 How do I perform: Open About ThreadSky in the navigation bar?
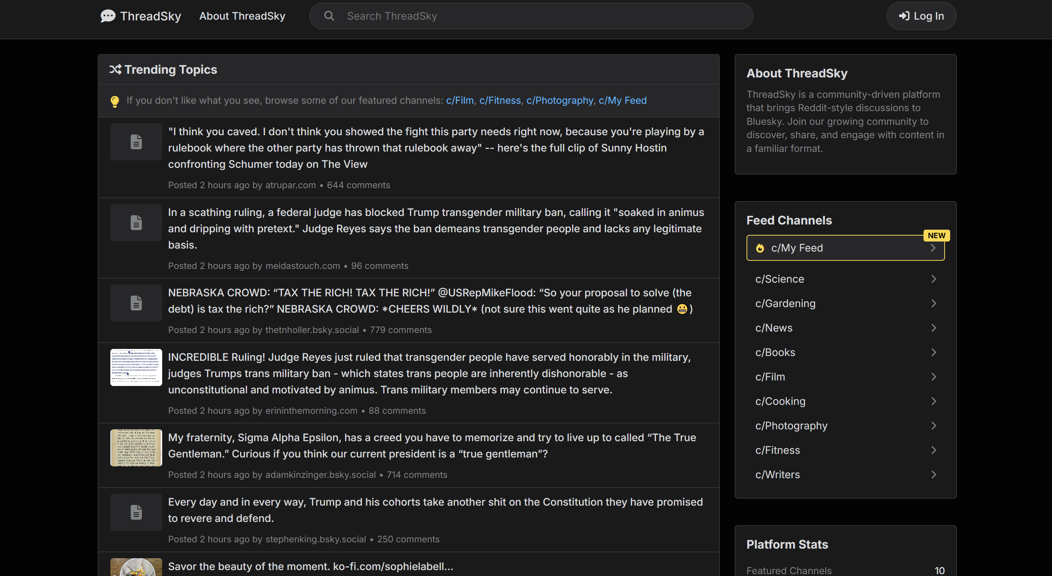click(242, 16)
